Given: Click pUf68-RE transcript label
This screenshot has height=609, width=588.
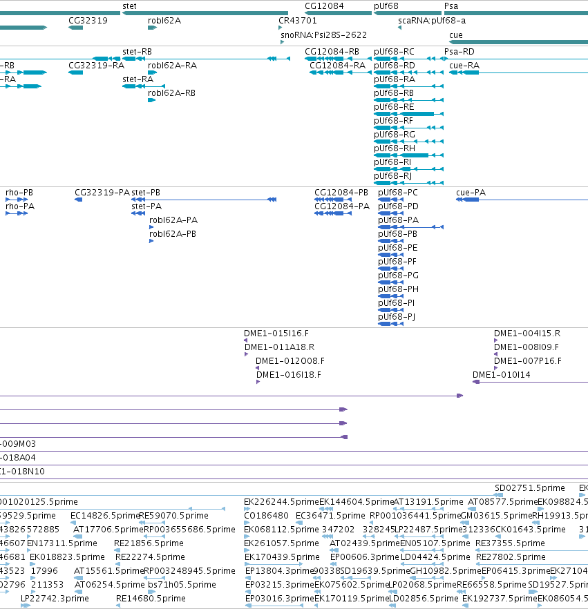Looking at the screenshot, I should 394,107.
